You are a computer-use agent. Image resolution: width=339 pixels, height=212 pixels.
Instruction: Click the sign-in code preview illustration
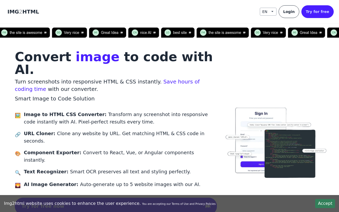point(276,143)
